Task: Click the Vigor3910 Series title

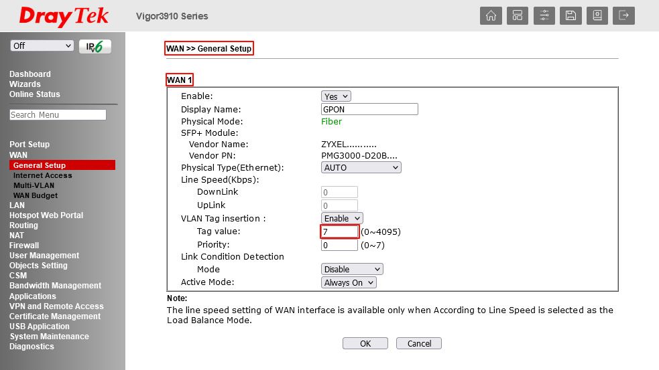Action: [x=172, y=16]
